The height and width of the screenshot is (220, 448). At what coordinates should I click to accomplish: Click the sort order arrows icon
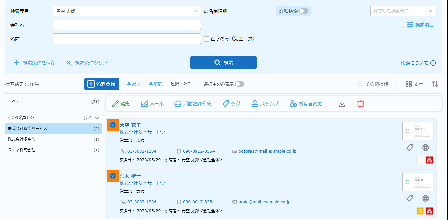pos(435,84)
